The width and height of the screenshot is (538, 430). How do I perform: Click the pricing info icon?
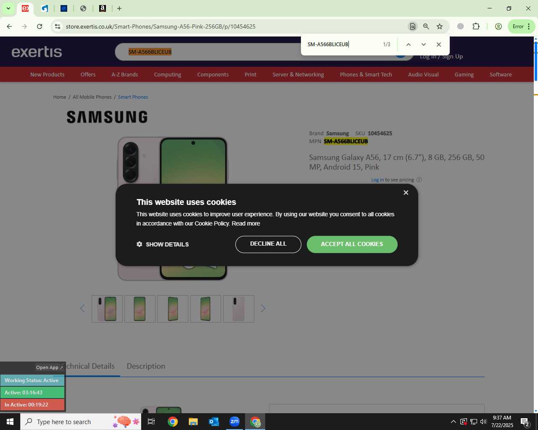(x=419, y=180)
